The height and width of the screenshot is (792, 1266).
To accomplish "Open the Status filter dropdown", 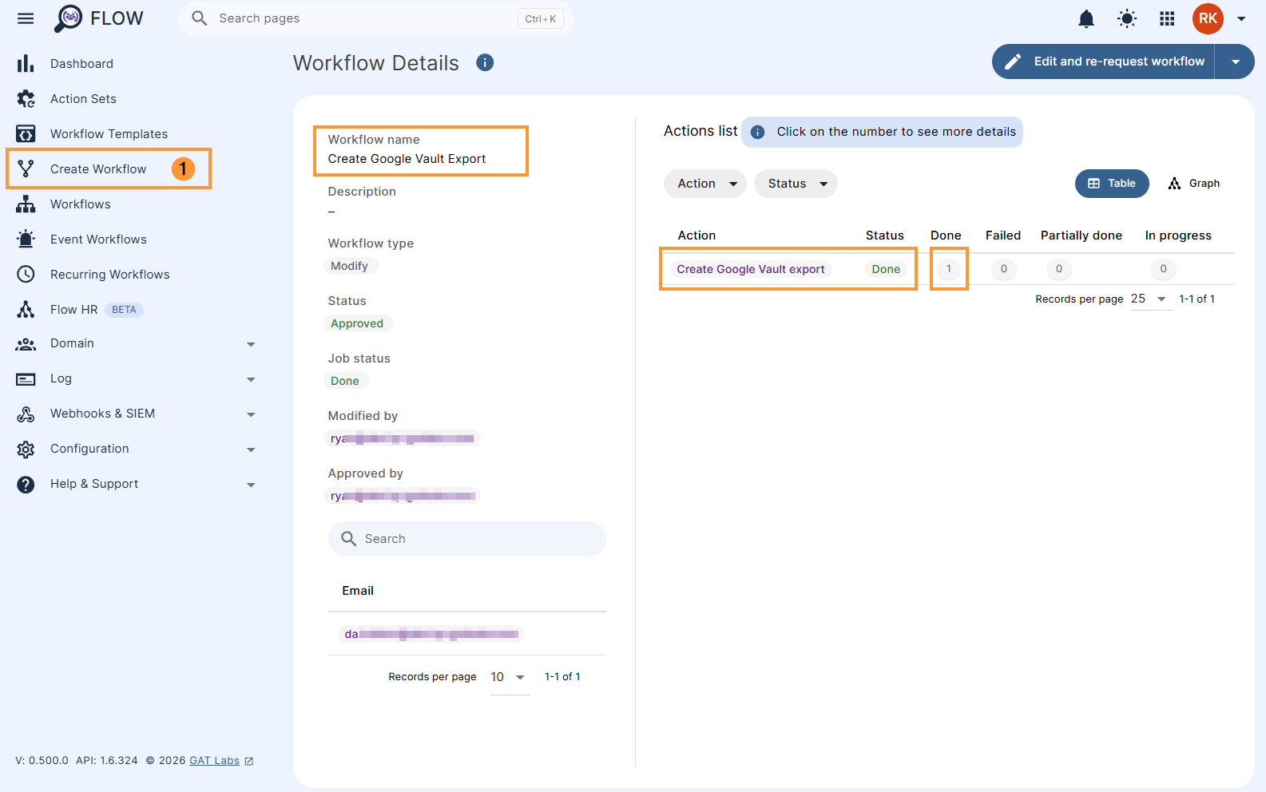I will click(x=796, y=184).
